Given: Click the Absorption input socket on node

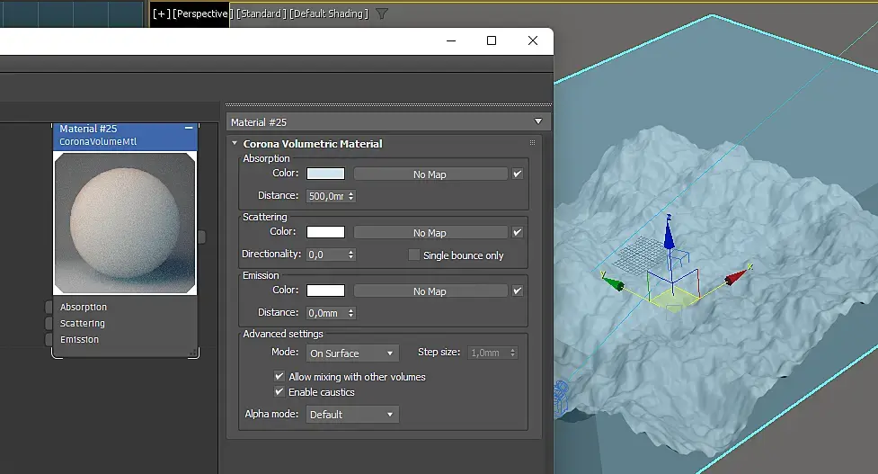Looking at the screenshot, I should (49, 308).
